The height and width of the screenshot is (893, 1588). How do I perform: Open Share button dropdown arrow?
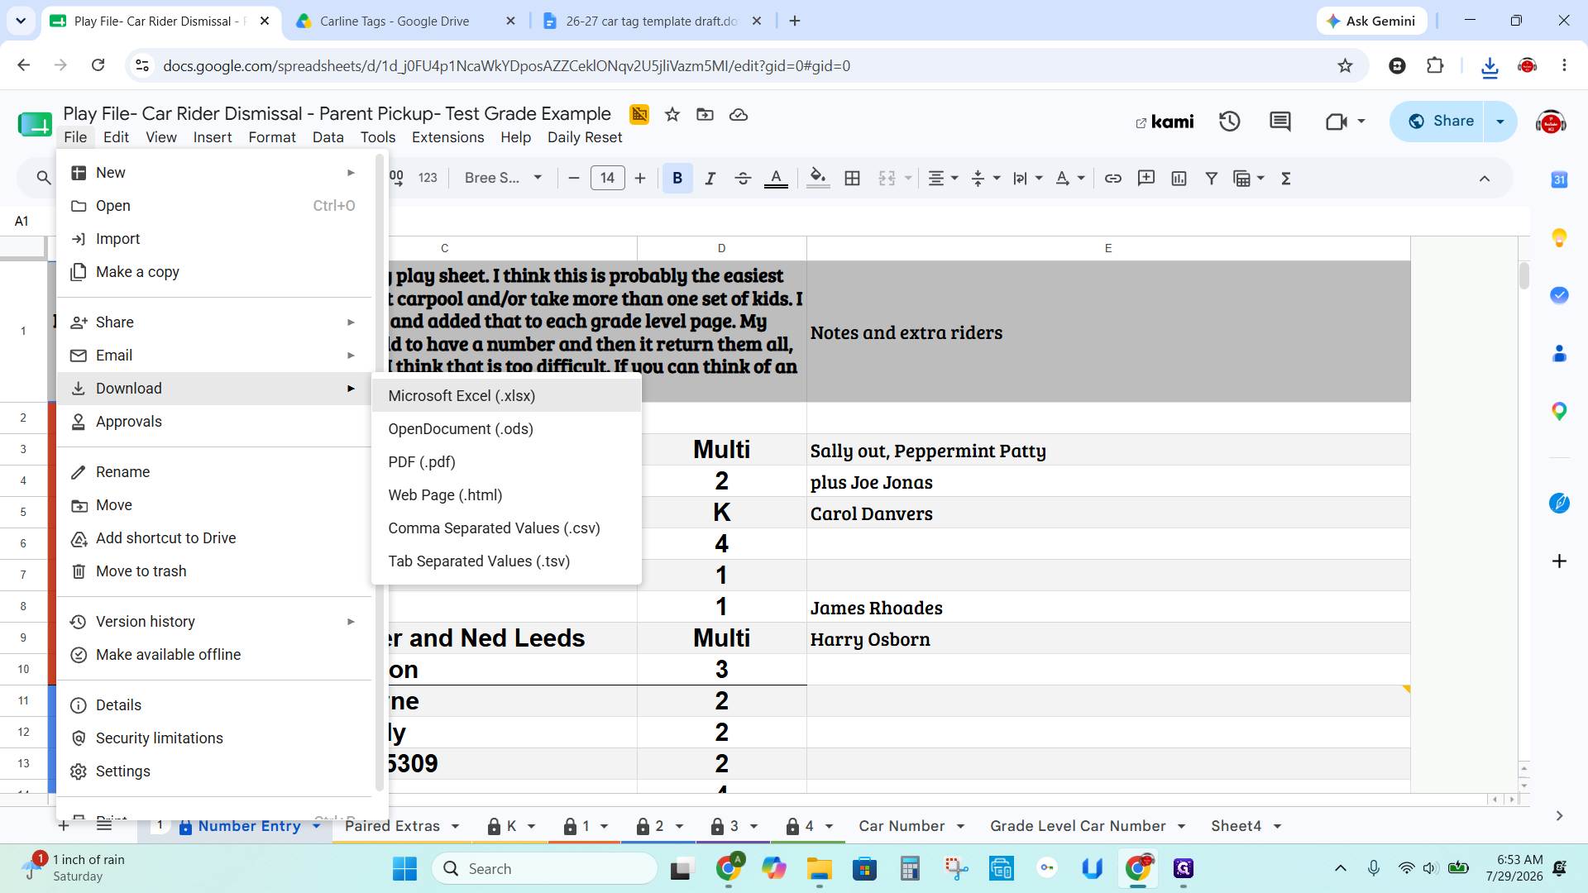pos(1500,122)
